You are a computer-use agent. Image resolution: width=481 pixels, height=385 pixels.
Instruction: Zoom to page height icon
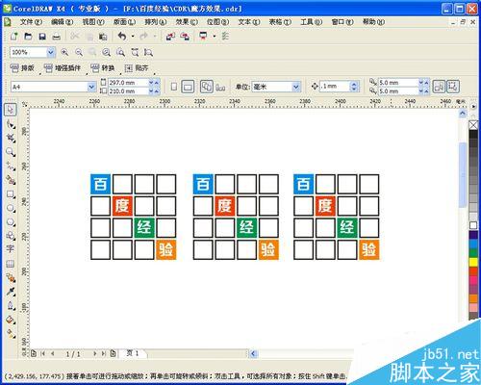148,52
